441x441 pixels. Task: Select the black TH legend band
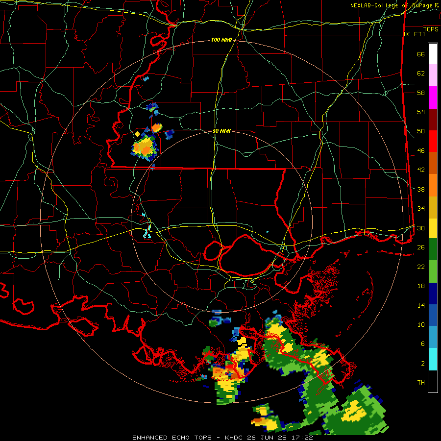click(x=433, y=381)
